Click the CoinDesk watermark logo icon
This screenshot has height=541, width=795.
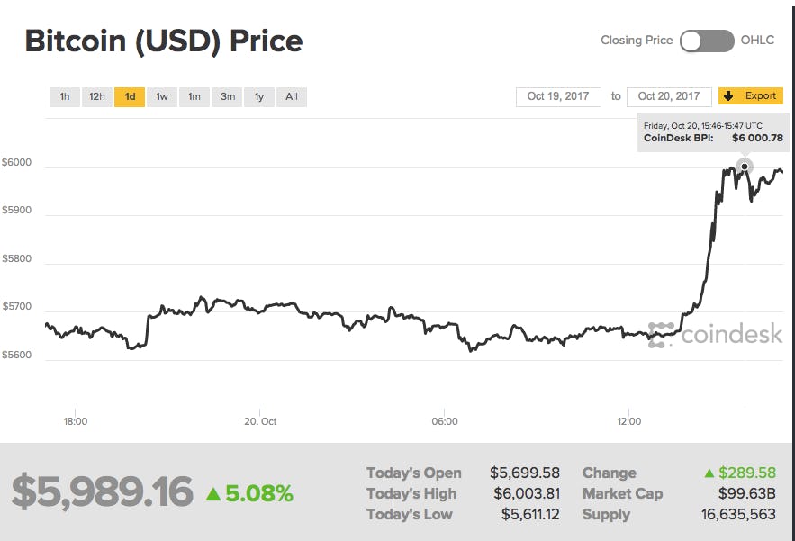661,335
